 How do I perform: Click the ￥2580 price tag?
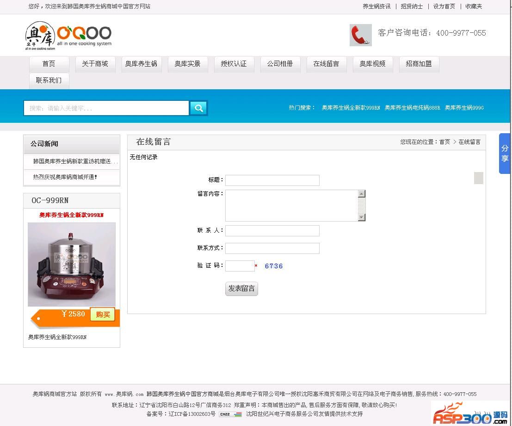click(x=73, y=314)
